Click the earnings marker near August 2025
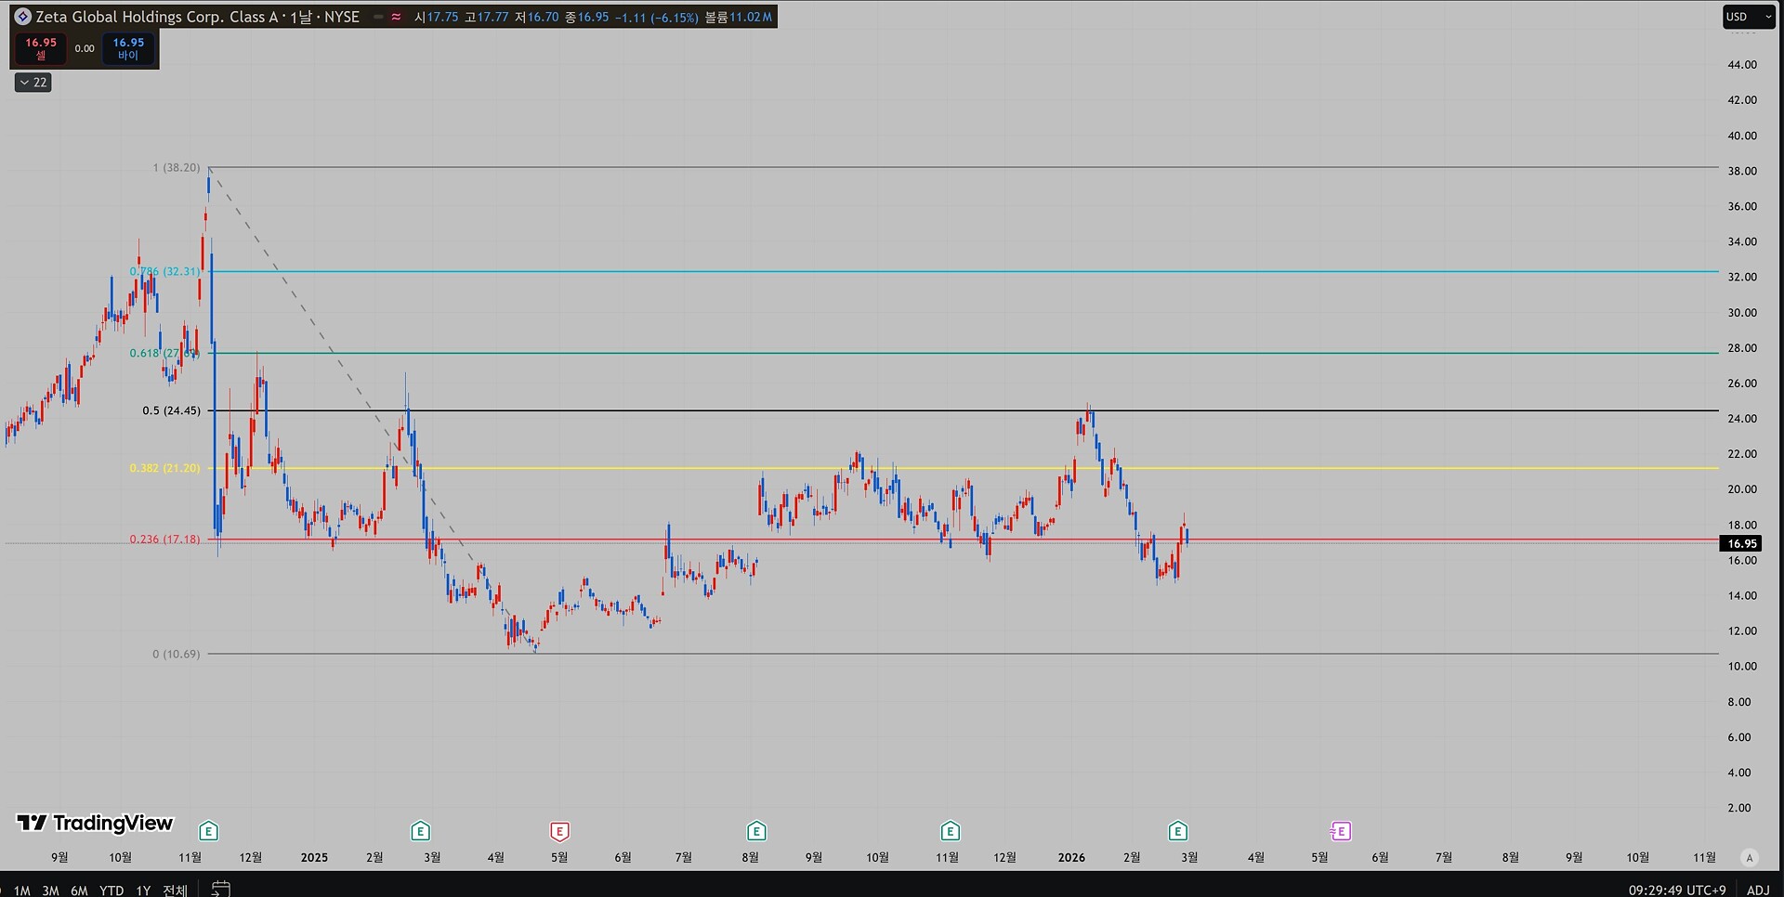Screen dimensions: 1784x897 756,831
